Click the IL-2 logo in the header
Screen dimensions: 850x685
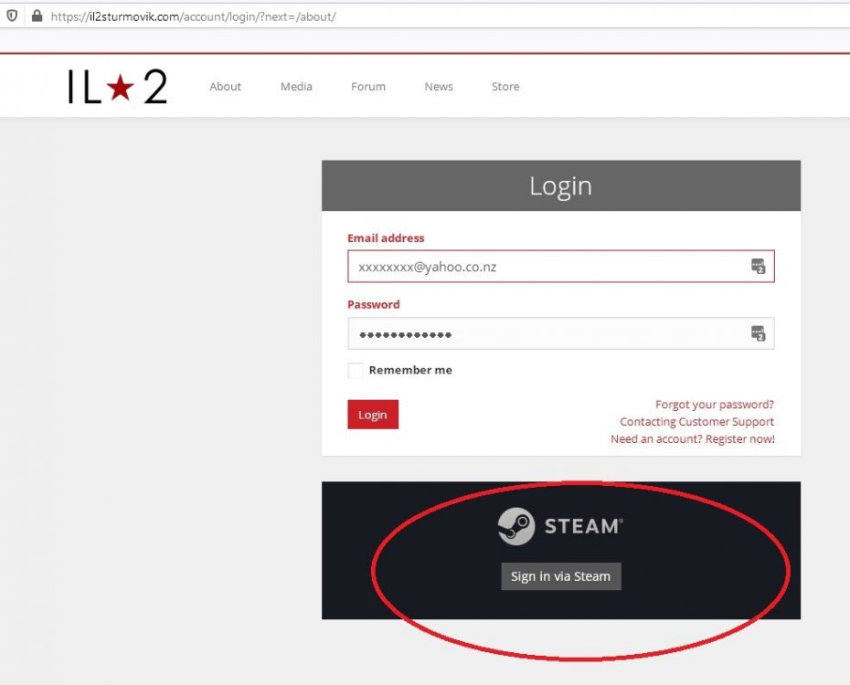[117, 87]
